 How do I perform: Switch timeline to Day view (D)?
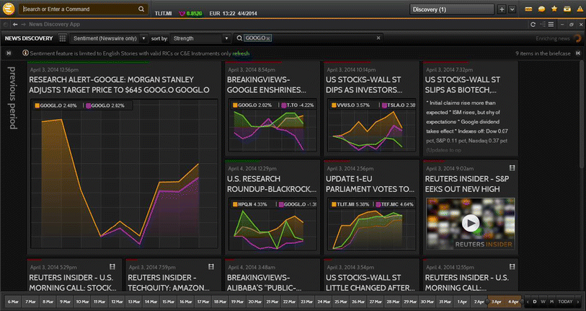pos(535,302)
